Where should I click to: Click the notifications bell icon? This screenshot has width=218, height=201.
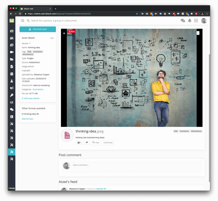click(189, 21)
